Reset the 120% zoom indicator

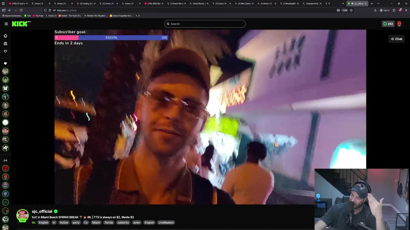(345, 10)
